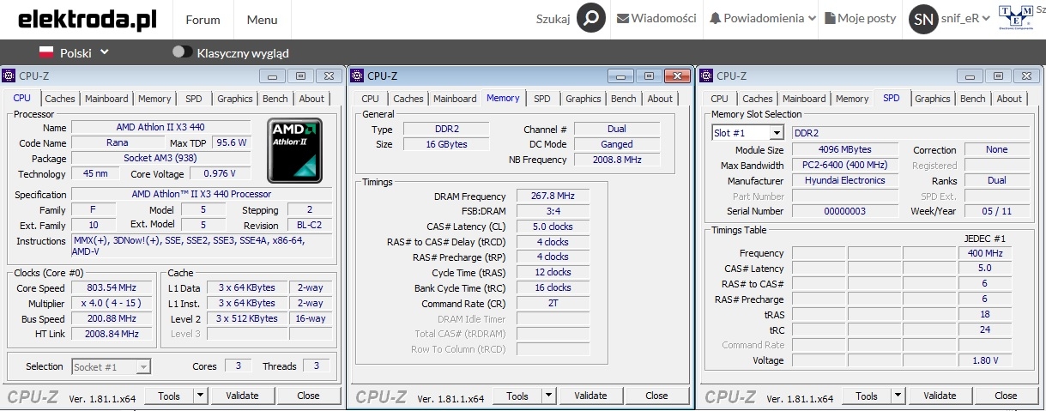This screenshot has height=411, width=1046.
Task: Click the search magnifier icon
Action: point(591,18)
